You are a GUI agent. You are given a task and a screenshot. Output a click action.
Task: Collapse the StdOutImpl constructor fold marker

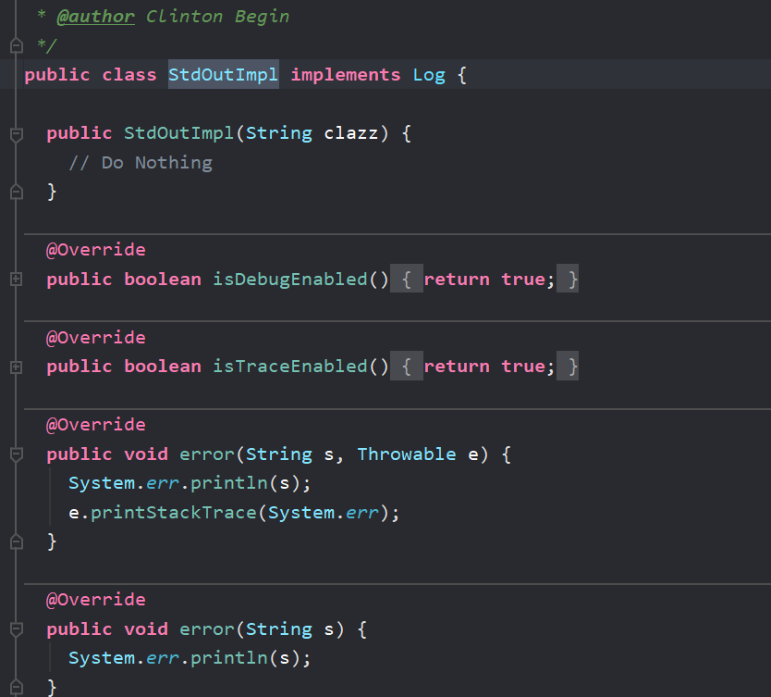(x=17, y=134)
